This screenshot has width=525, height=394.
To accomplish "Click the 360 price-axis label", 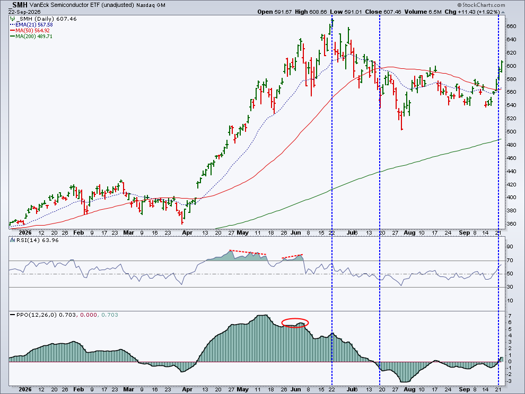I will (x=511, y=224).
